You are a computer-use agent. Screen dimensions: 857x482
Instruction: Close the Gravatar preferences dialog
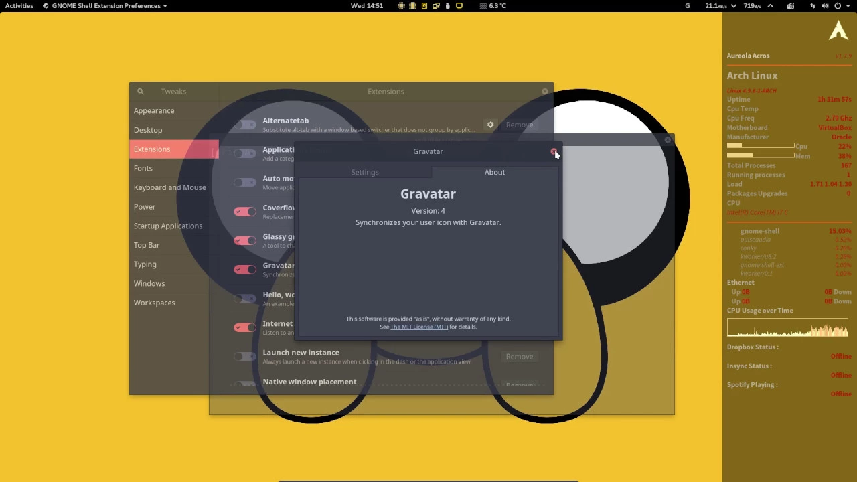click(x=554, y=152)
